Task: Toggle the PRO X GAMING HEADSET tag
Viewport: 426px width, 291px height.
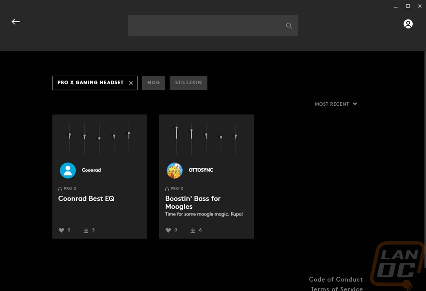Action: point(95,83)
